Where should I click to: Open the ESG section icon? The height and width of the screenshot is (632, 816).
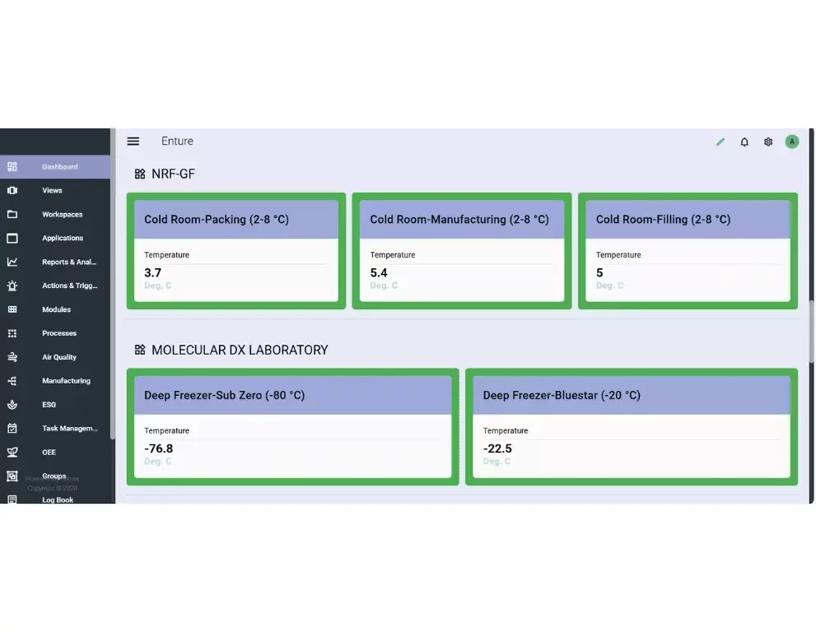(x=12, y=405)
